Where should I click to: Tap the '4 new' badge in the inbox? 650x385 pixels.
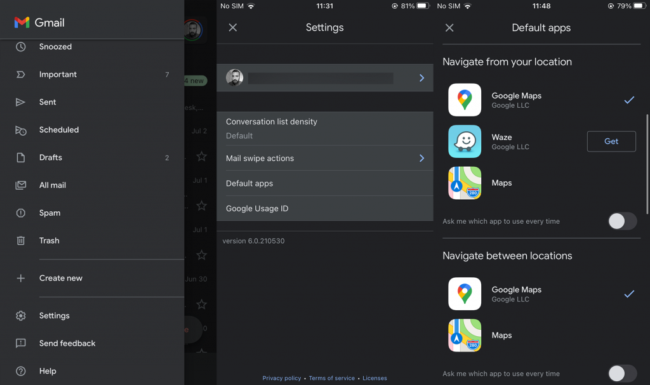click(196, 81)
